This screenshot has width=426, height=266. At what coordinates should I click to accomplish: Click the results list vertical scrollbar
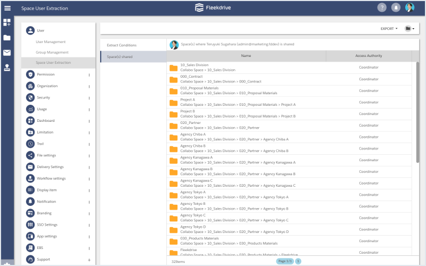coord(417,112)
